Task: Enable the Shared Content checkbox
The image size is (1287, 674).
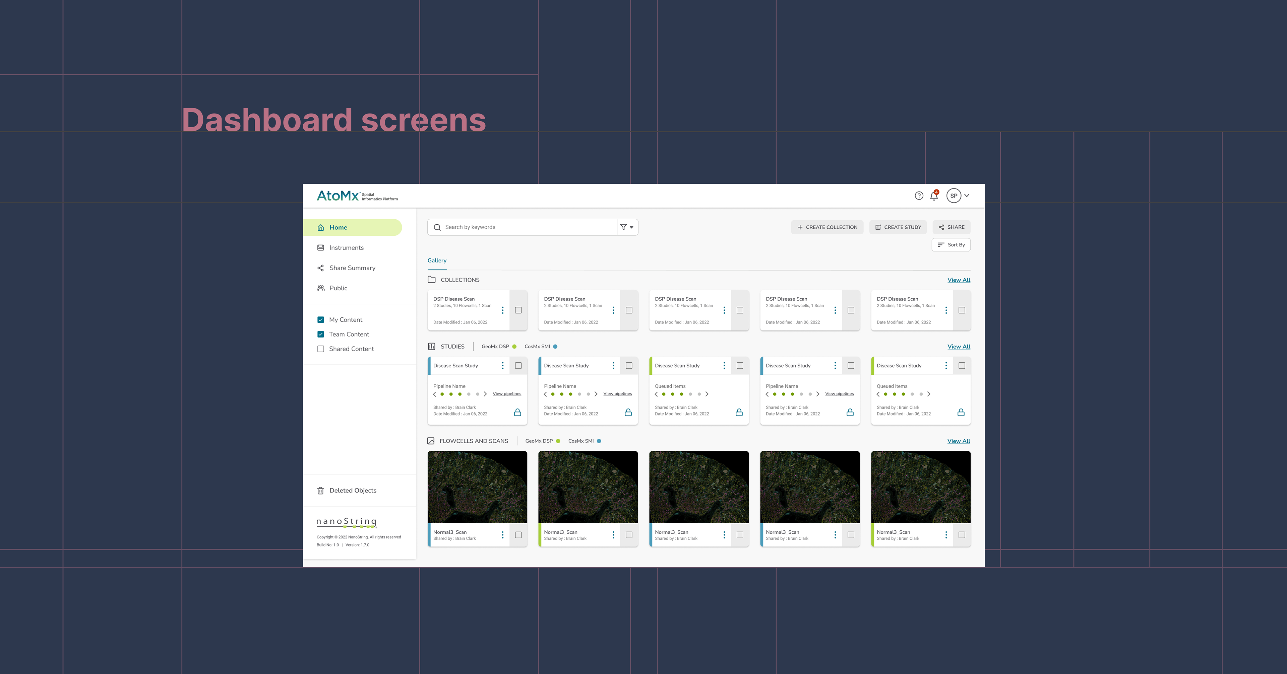Action: point(321,349)
